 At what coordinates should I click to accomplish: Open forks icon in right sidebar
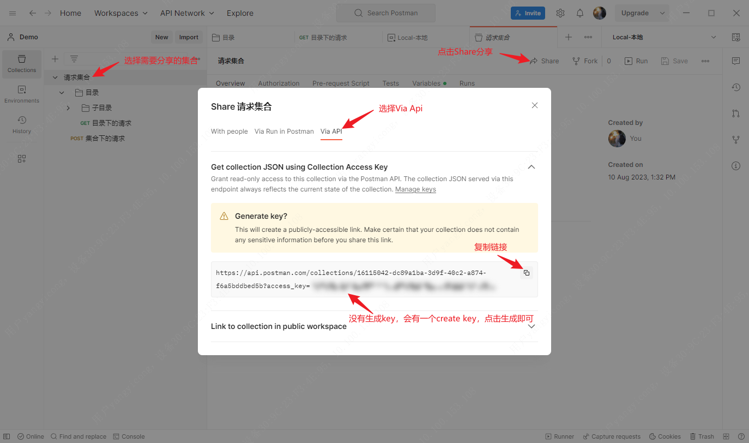coord(736,140)
